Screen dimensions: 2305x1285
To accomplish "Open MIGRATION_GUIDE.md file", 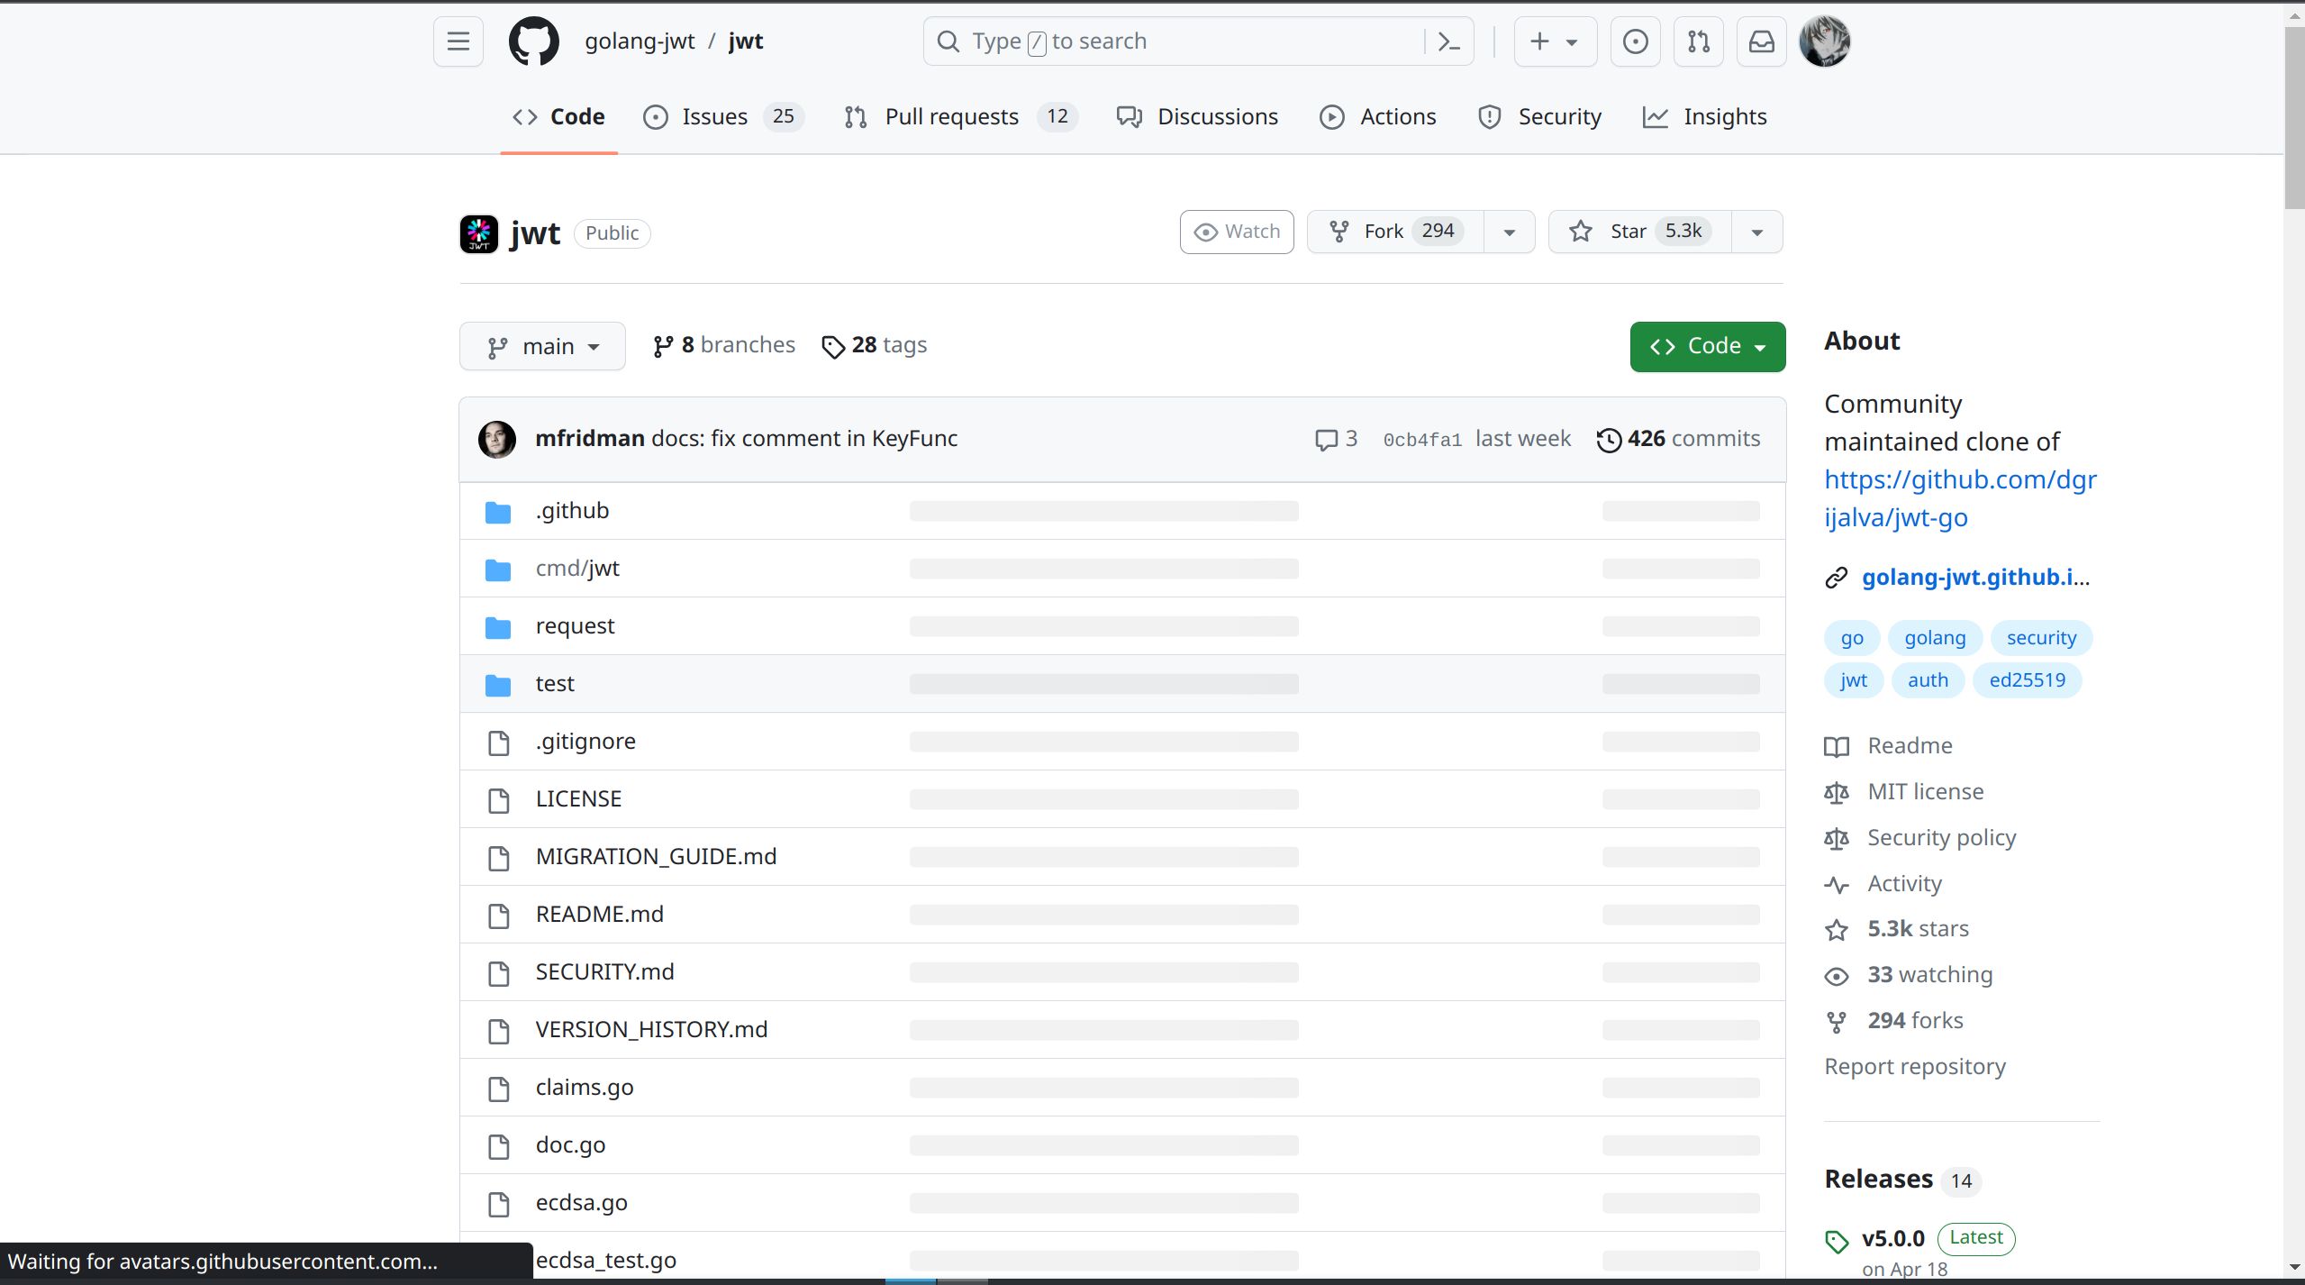I will 656,857.
